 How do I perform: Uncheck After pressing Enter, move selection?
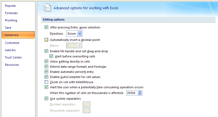(47, 27)
